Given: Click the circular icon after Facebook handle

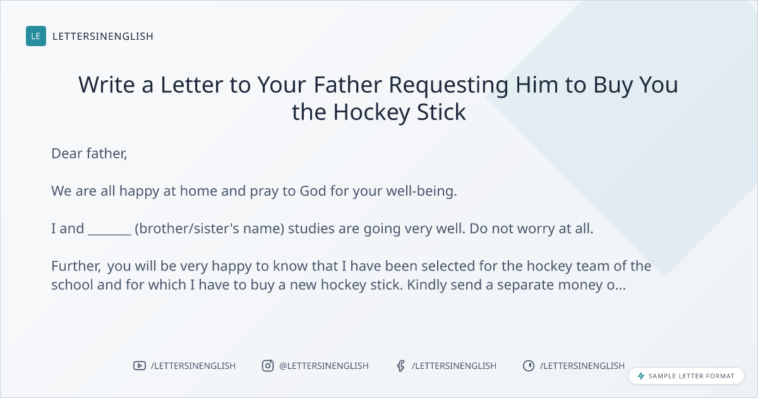Looking at the screenshot, I should pos(529,366).
